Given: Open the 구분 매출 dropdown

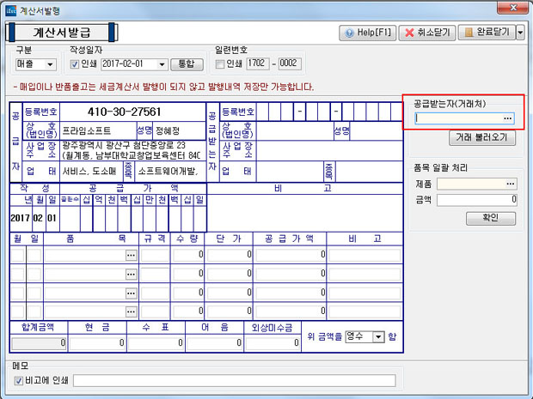Looking at the screenshot, I should click(50, 64).
